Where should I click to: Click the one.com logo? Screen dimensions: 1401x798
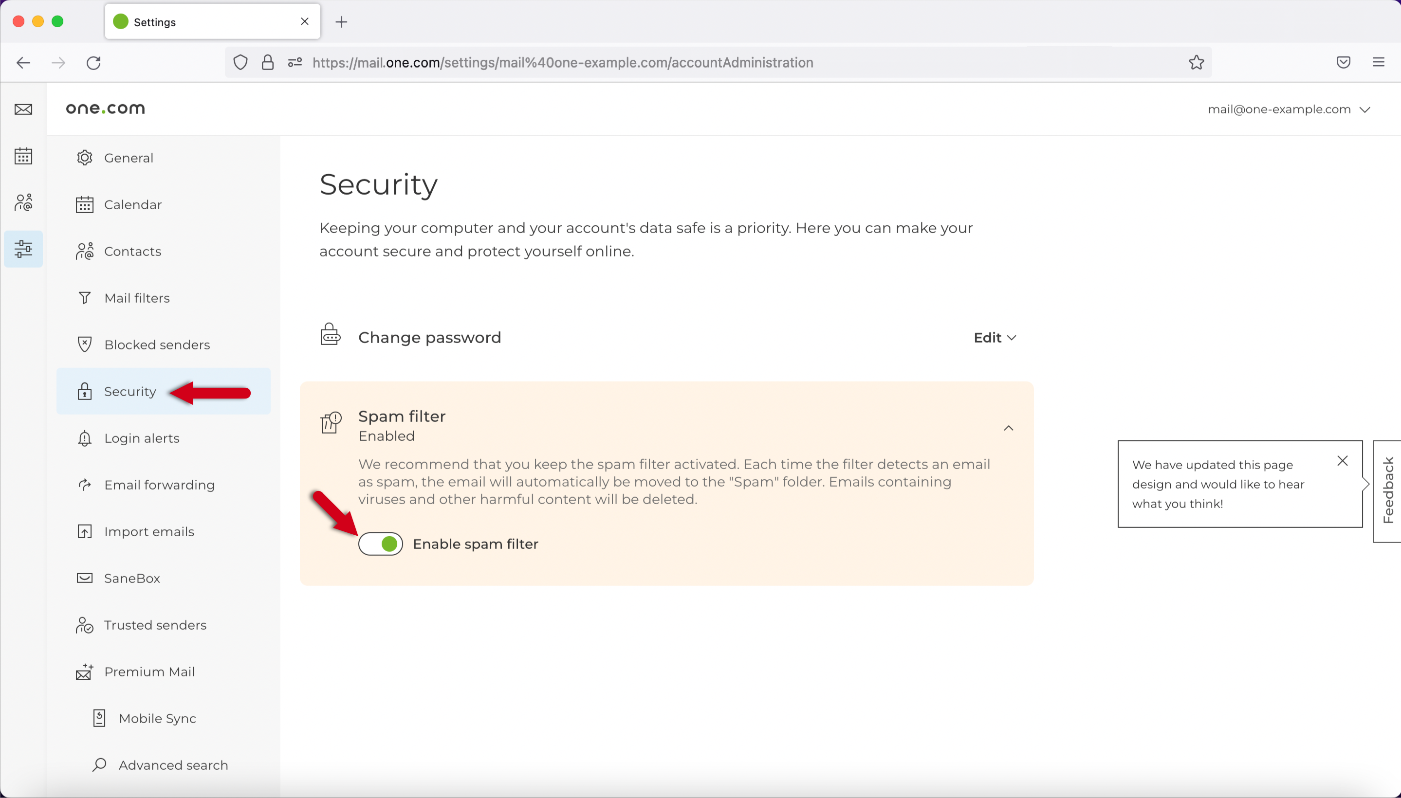[x=105, y=109]
